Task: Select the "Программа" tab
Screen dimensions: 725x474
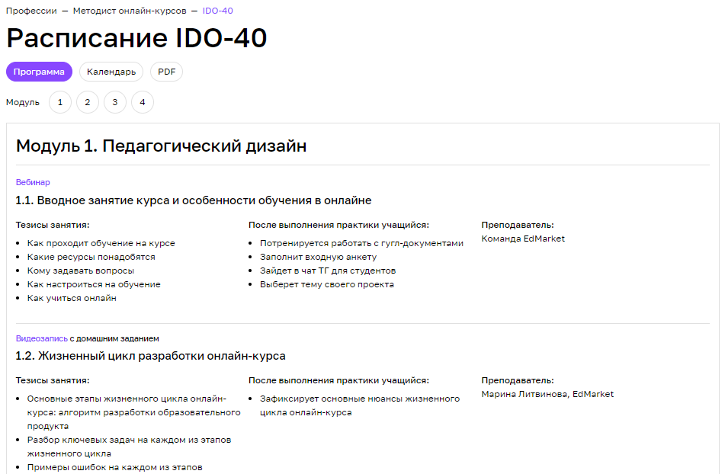Action: 40,71
